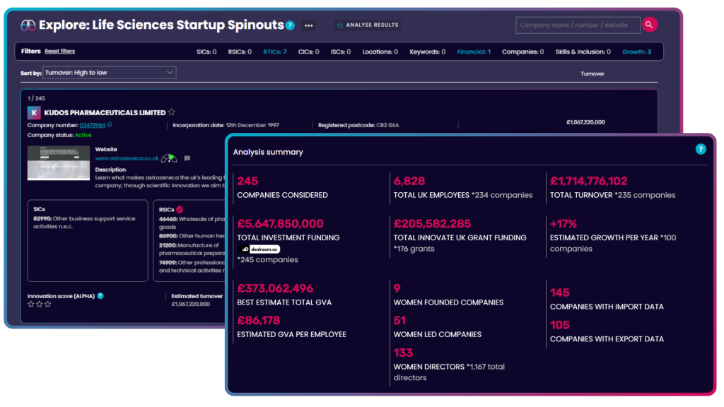
Task: Click the RSICs verified badge icon
Action: tap(180, 209)
